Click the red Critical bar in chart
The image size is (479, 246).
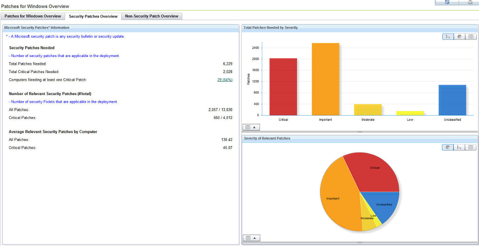pos(283,87)
